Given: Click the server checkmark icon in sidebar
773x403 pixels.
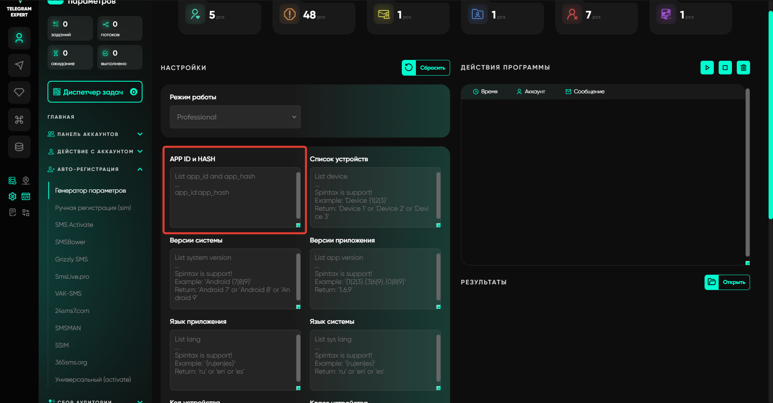Looking at the screenshot, I should point(12,181).
